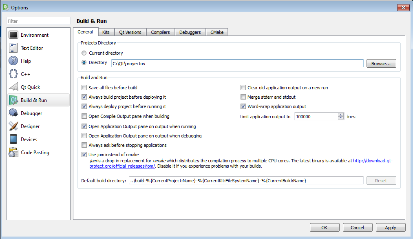Image resolution: width=413 pixels, height=239 pixels.
Task: Click the Default build directory field
Action: coord(246,181)
